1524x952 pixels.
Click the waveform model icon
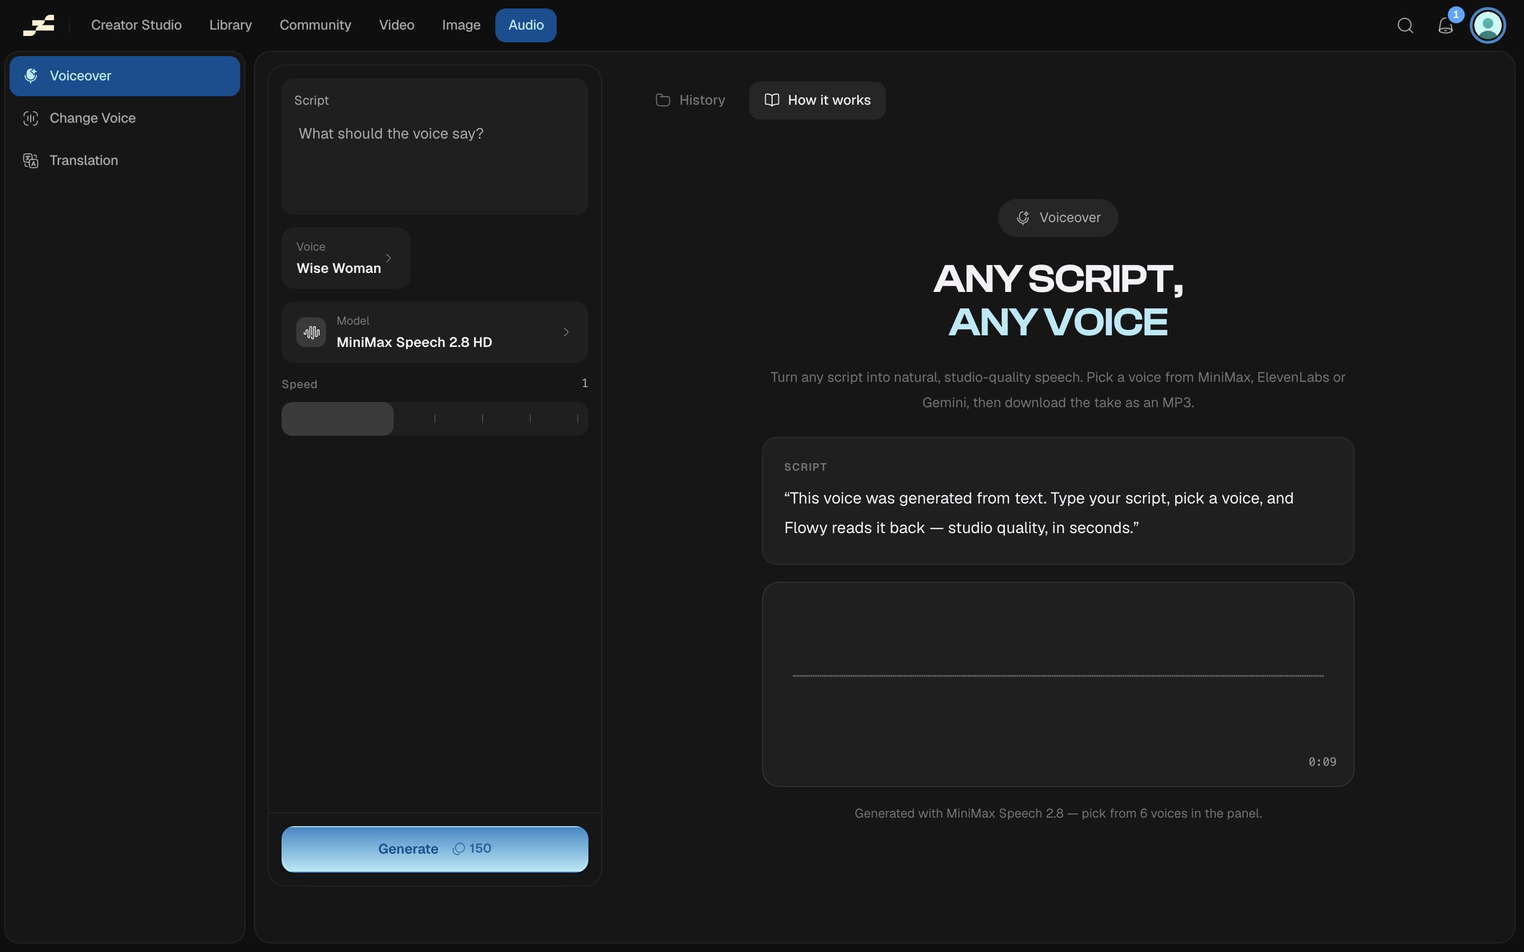tap(311, 333)
